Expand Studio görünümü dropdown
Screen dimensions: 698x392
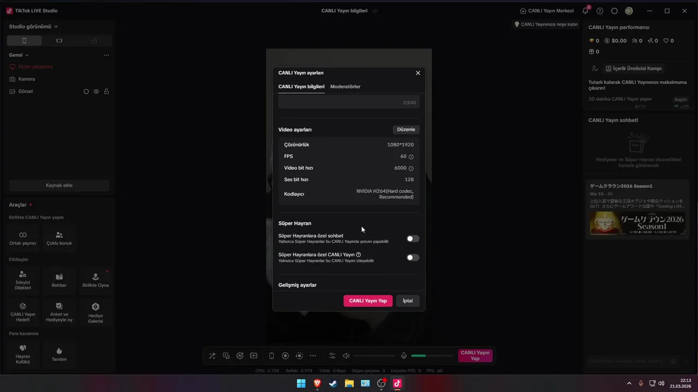click(33, 27)
